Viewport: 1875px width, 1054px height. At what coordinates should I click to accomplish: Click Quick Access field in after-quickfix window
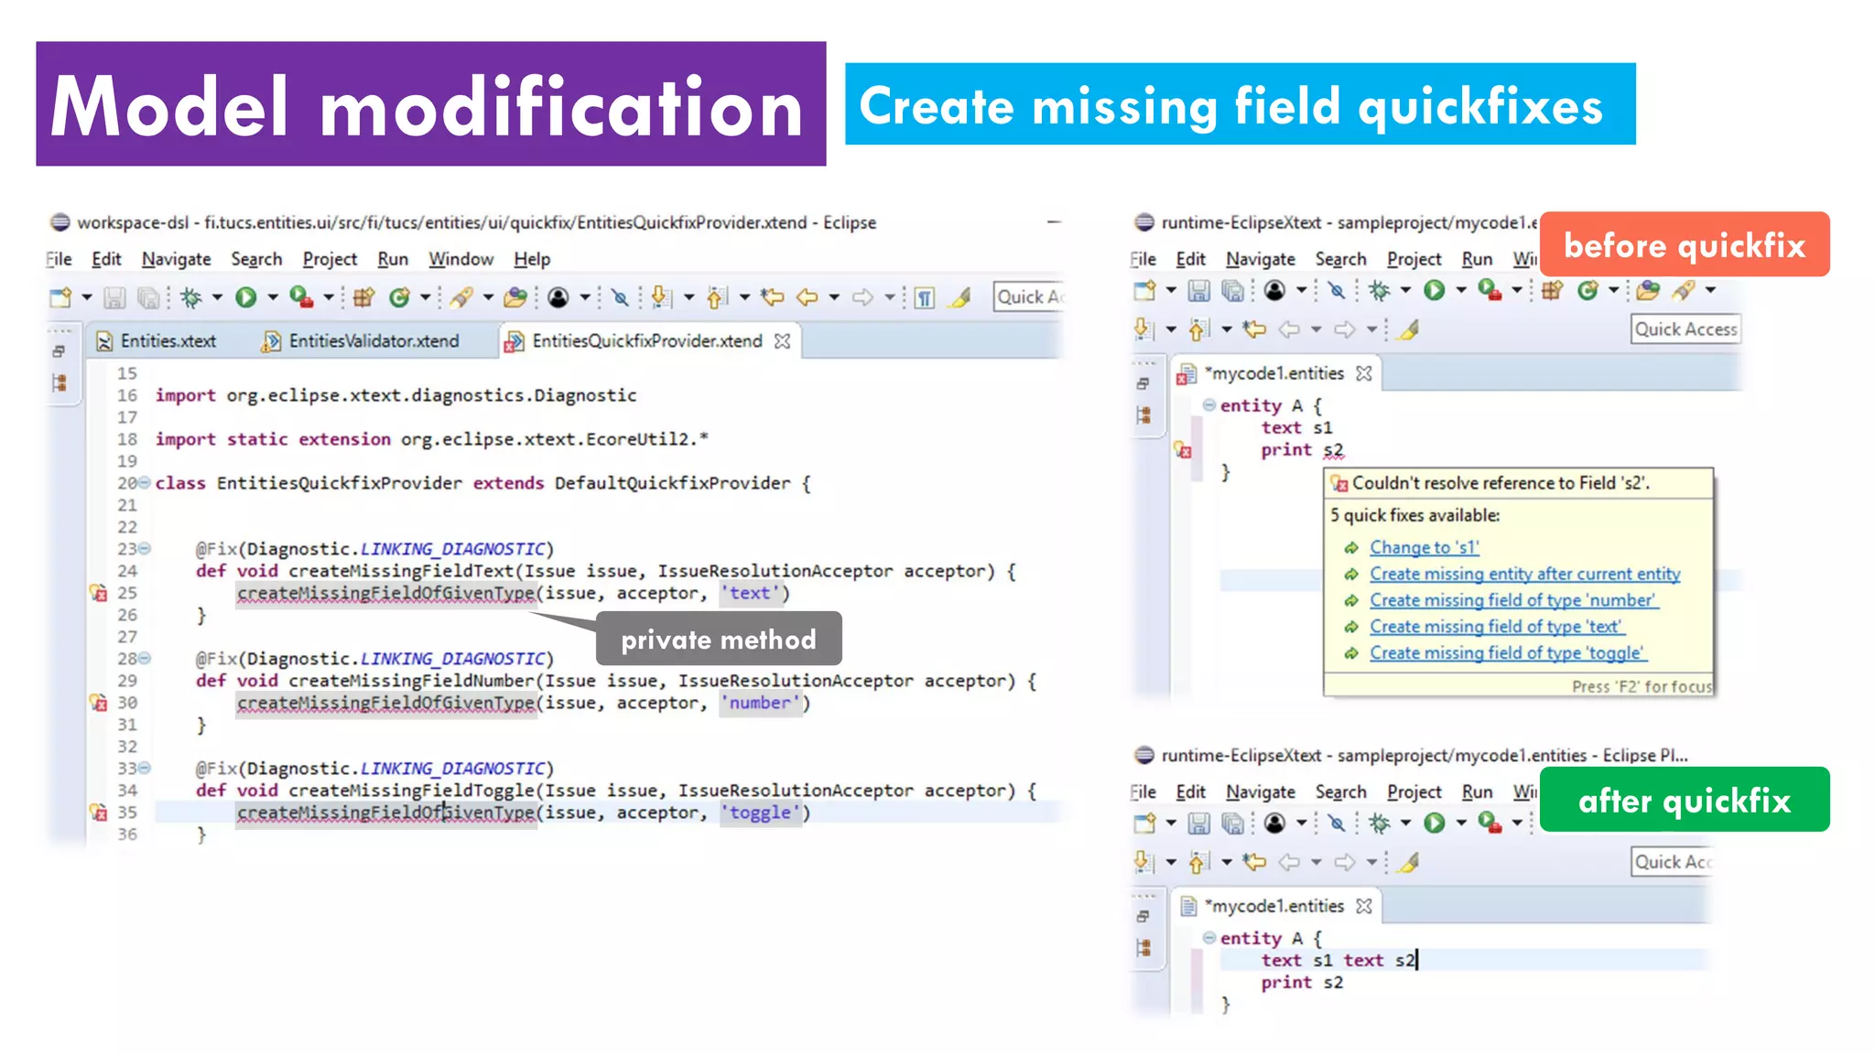coord(1672,862)
